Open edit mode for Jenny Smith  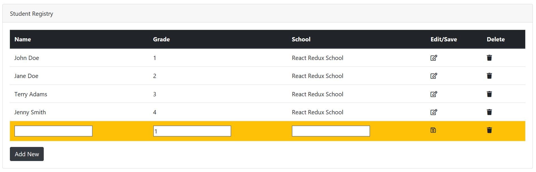434,112
